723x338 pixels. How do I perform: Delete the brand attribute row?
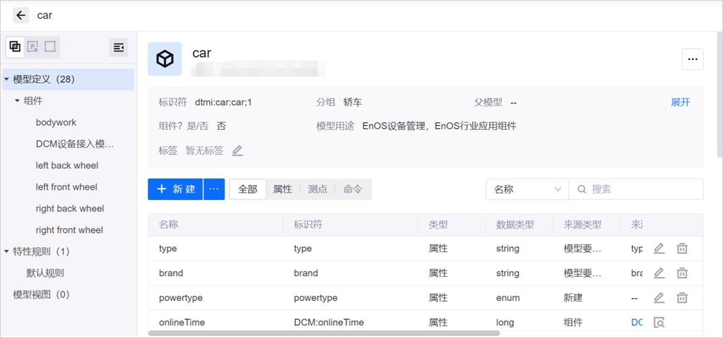[x=682, y=273]
